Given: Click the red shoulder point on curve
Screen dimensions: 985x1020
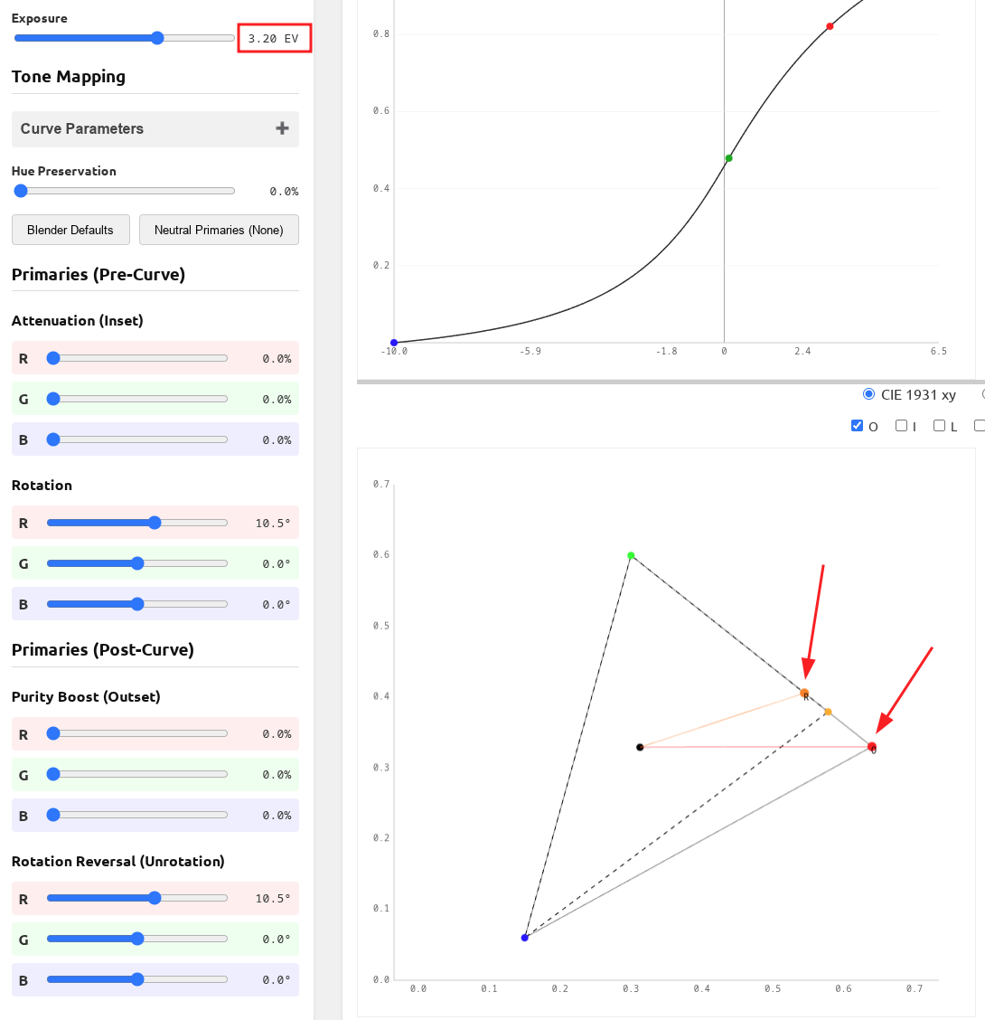Looking at the screenshot, I should tap(830, 26).
